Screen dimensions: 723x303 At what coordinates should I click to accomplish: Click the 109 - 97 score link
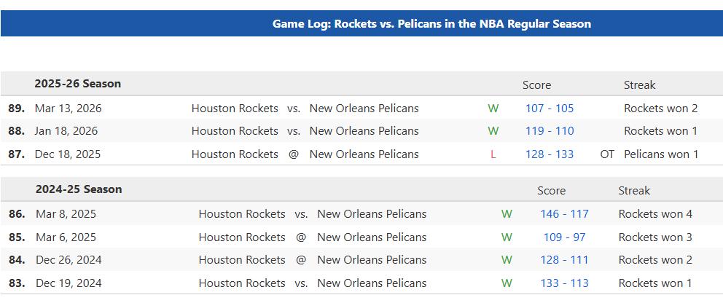[x=564, y=237]
